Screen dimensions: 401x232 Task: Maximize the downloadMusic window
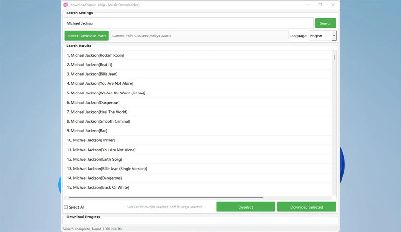pos(320,5)
